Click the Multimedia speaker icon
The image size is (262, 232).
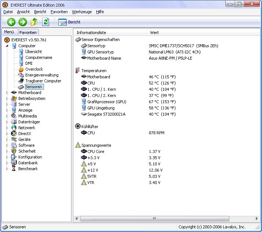(x=14, y=116)
